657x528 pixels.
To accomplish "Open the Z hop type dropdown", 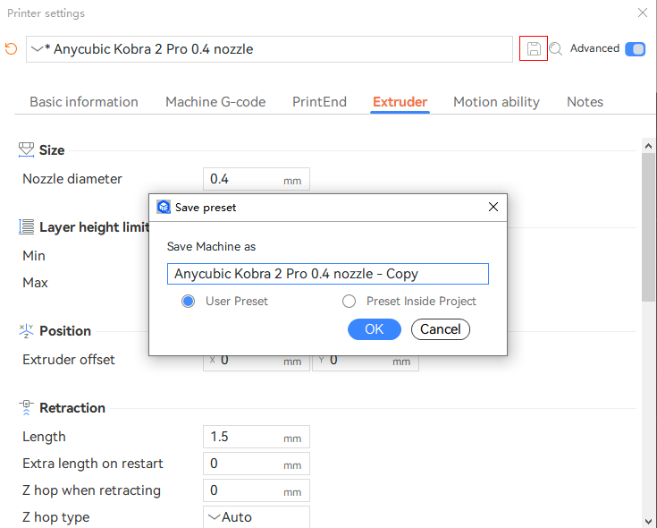I will 257,516.
